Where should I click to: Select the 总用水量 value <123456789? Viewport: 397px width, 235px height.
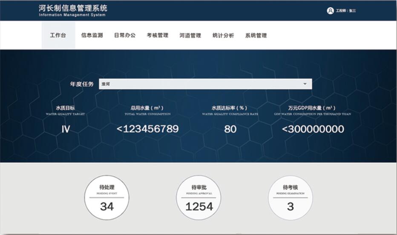(147, 129)
